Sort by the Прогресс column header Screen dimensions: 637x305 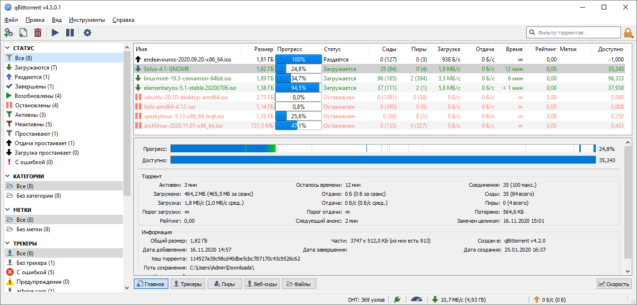tap(298, 49)
